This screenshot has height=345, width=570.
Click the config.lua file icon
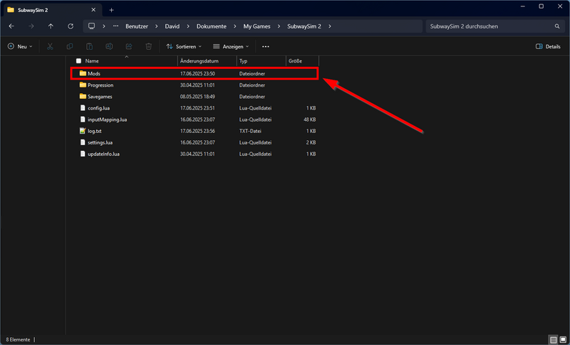(x=83, y=108)
